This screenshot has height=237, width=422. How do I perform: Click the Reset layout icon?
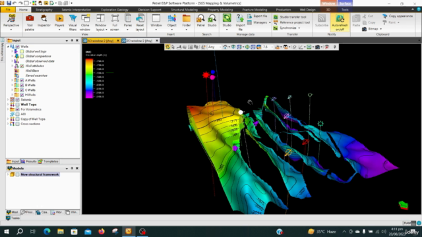[140, 22]
